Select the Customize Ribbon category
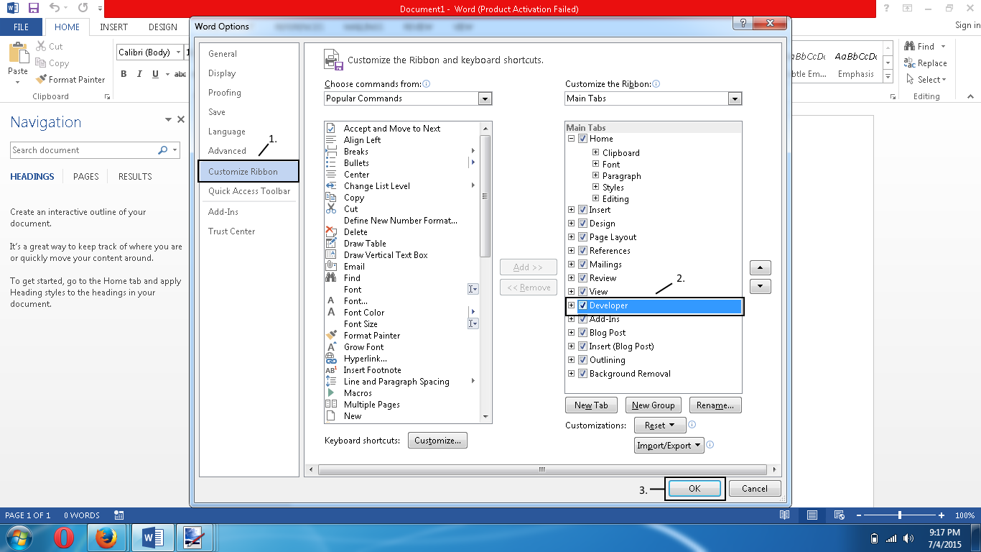981x552 pixels. [248, 172]
